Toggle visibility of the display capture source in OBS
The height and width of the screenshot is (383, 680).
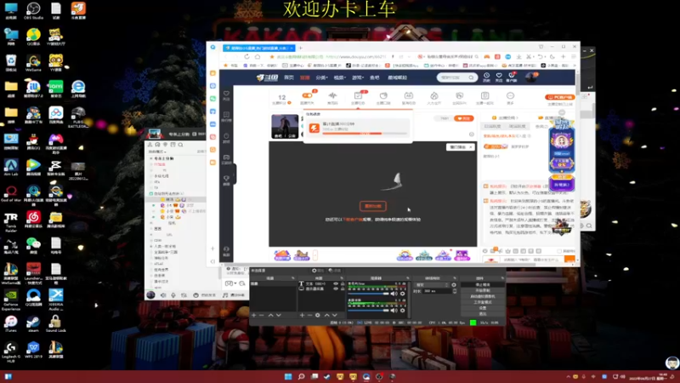pyautogui.click(x=336, y=289)
